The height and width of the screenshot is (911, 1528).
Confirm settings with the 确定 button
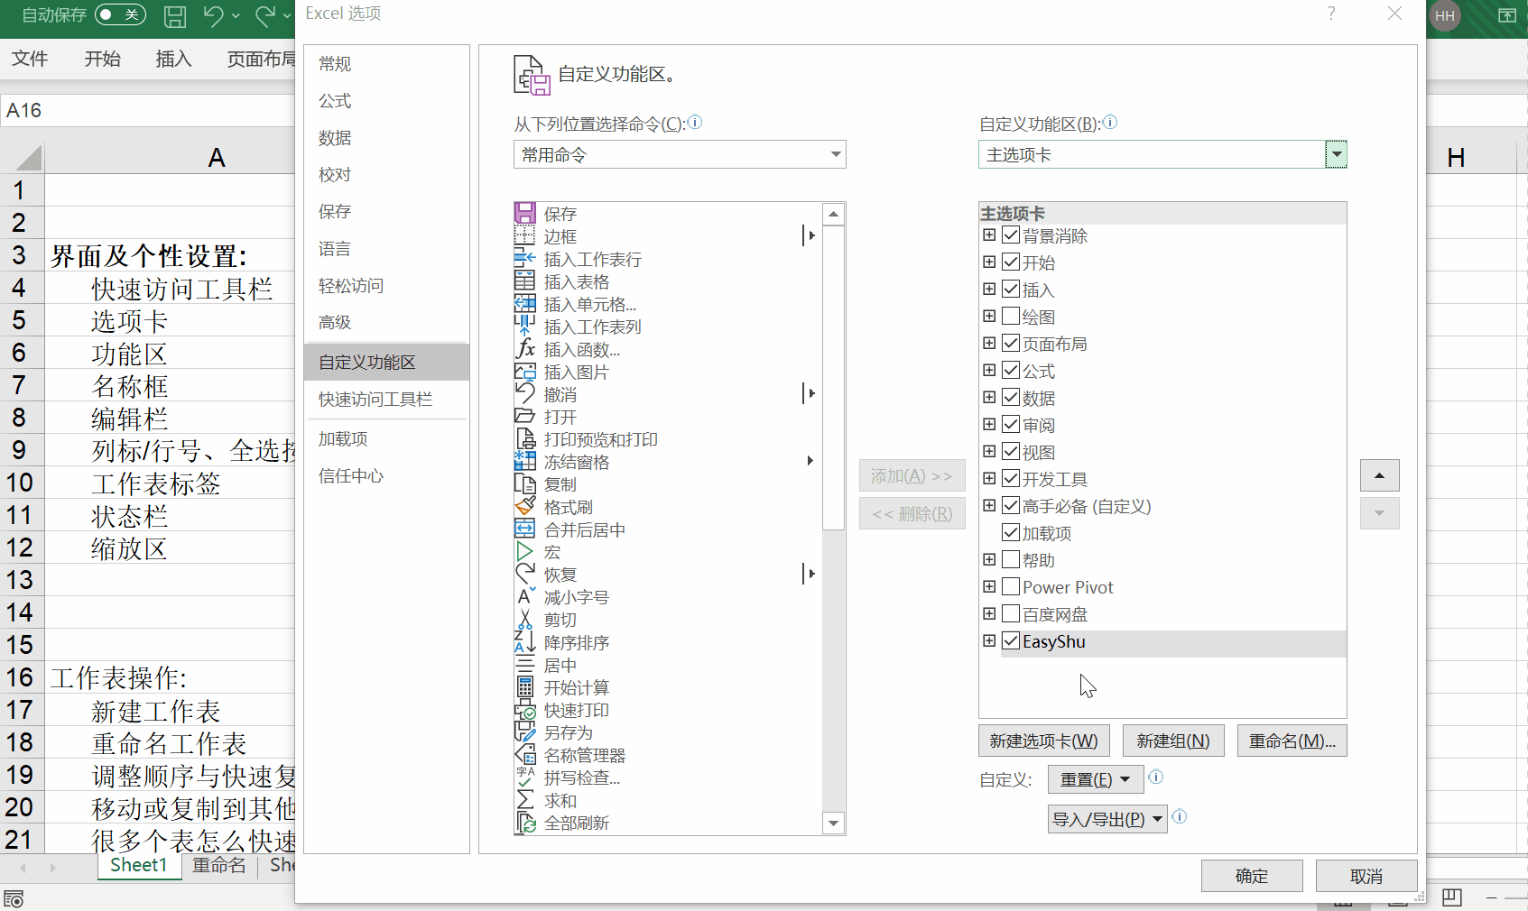click(1252, 875)
